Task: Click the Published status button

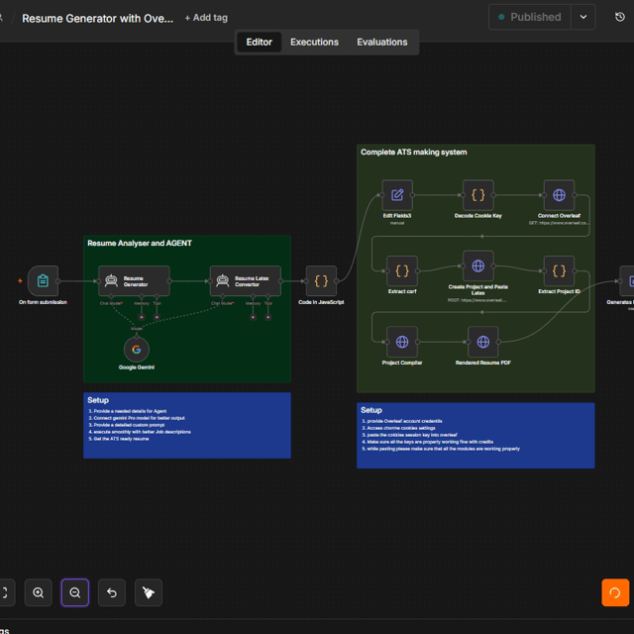Action: pos(530,17)
